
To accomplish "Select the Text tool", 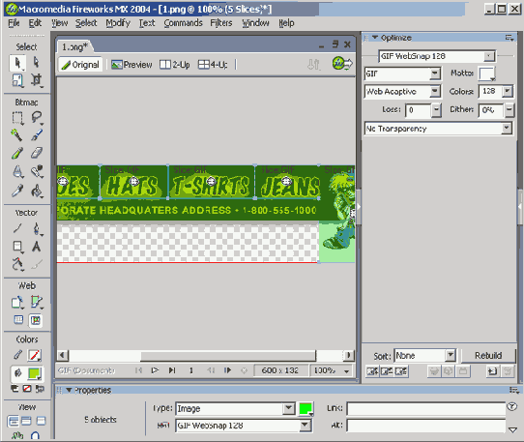I will coord(37,247).
